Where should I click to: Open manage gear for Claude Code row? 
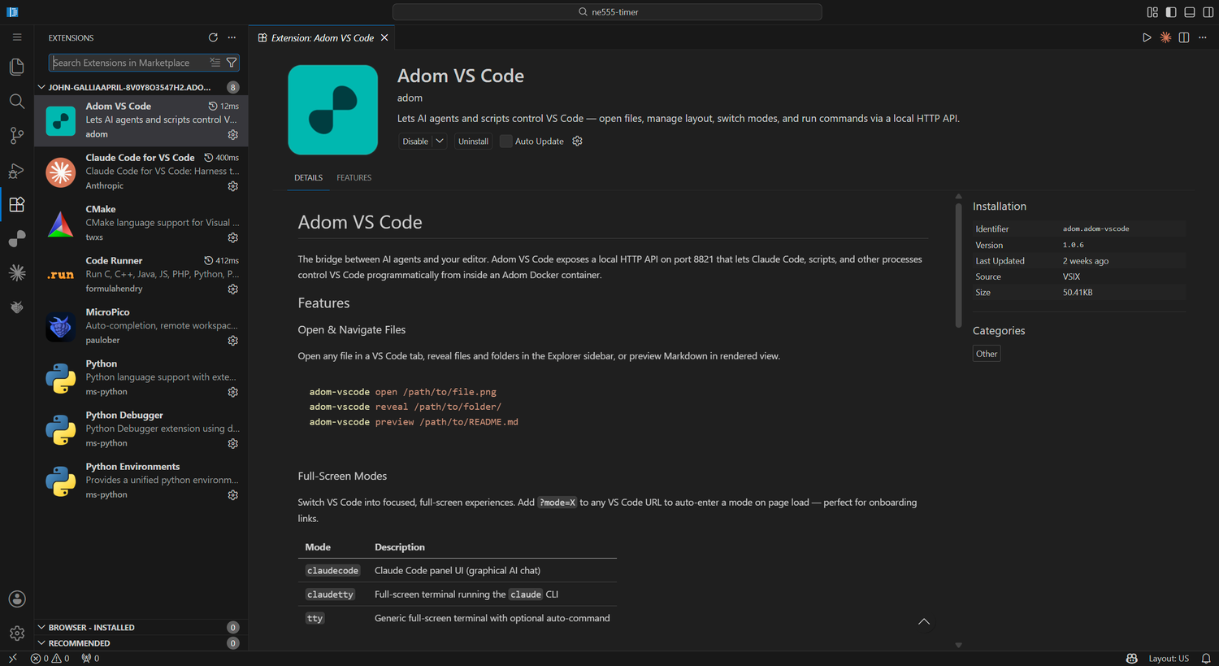[x=233, y=186]
